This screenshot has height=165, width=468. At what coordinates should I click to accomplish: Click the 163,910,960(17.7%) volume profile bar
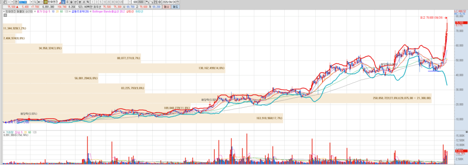pos(143,118)
